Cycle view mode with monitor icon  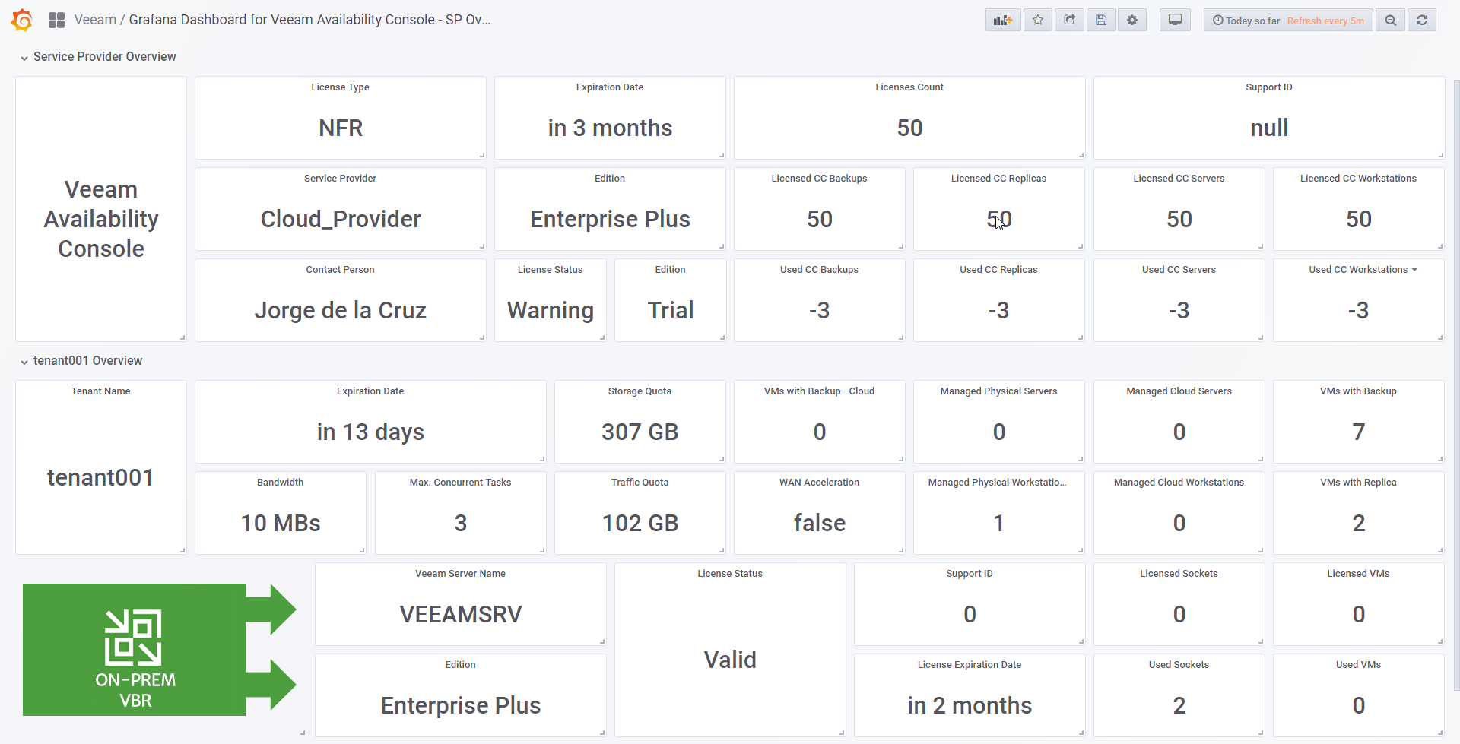coord(1175,21)
